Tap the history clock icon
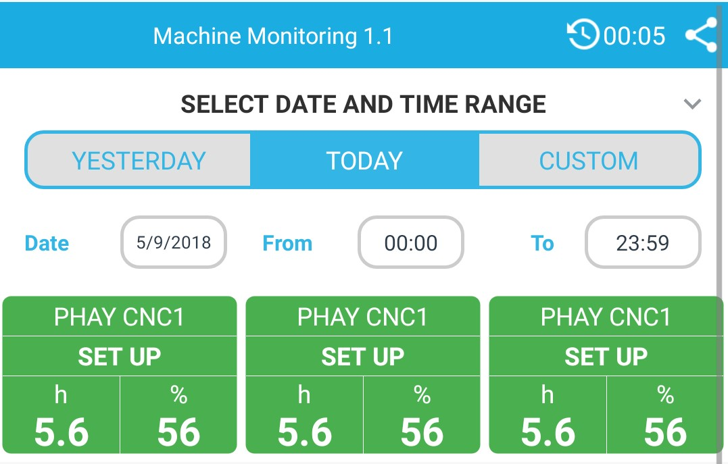Screen dimensions: 728x464 tap(583, 34)
